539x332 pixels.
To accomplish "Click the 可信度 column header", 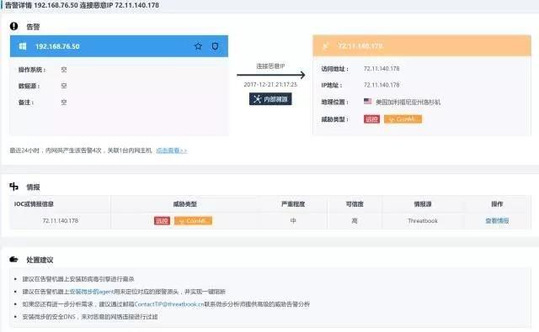I will pyautogui.click(x=355, y=204).
